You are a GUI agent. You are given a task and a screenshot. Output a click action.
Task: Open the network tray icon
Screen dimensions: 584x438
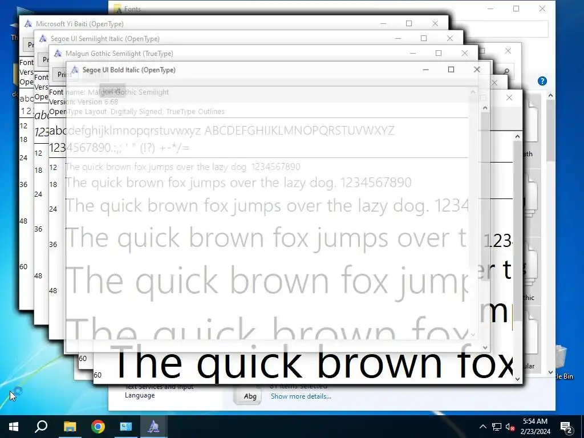tap(497, 427)
